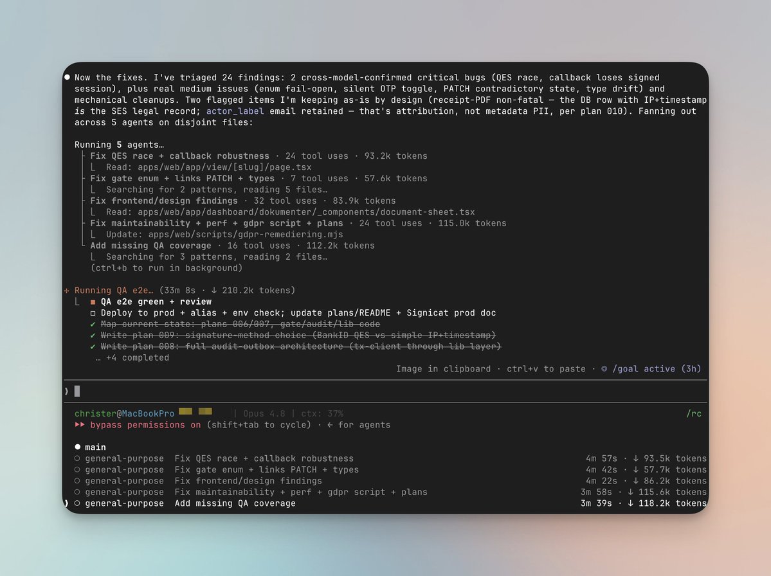Screen dimensions: 771x576
Task: Click 'bypass permissions on' mode text
Action: point(145,425)
